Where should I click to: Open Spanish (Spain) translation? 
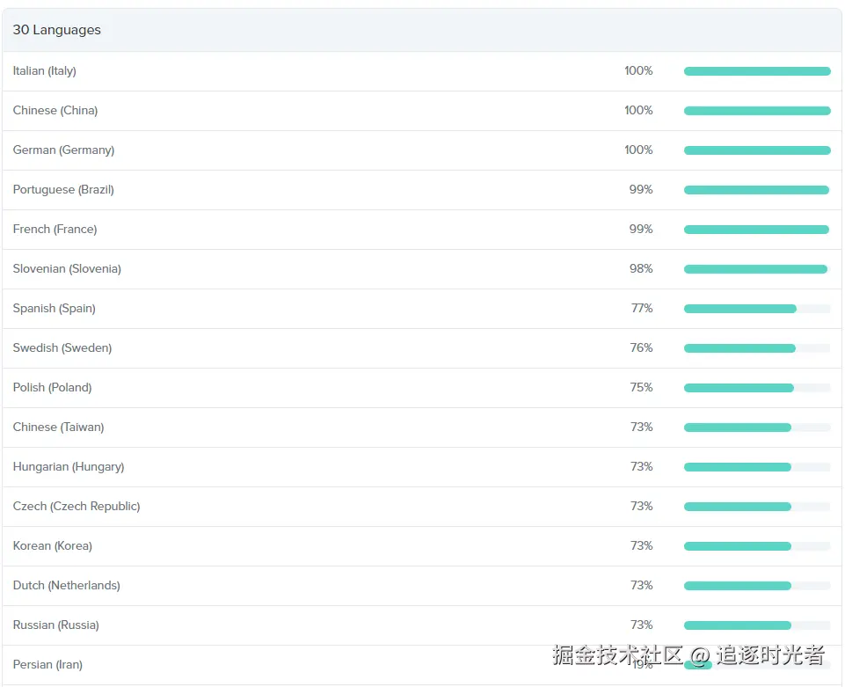coord(54,309)
